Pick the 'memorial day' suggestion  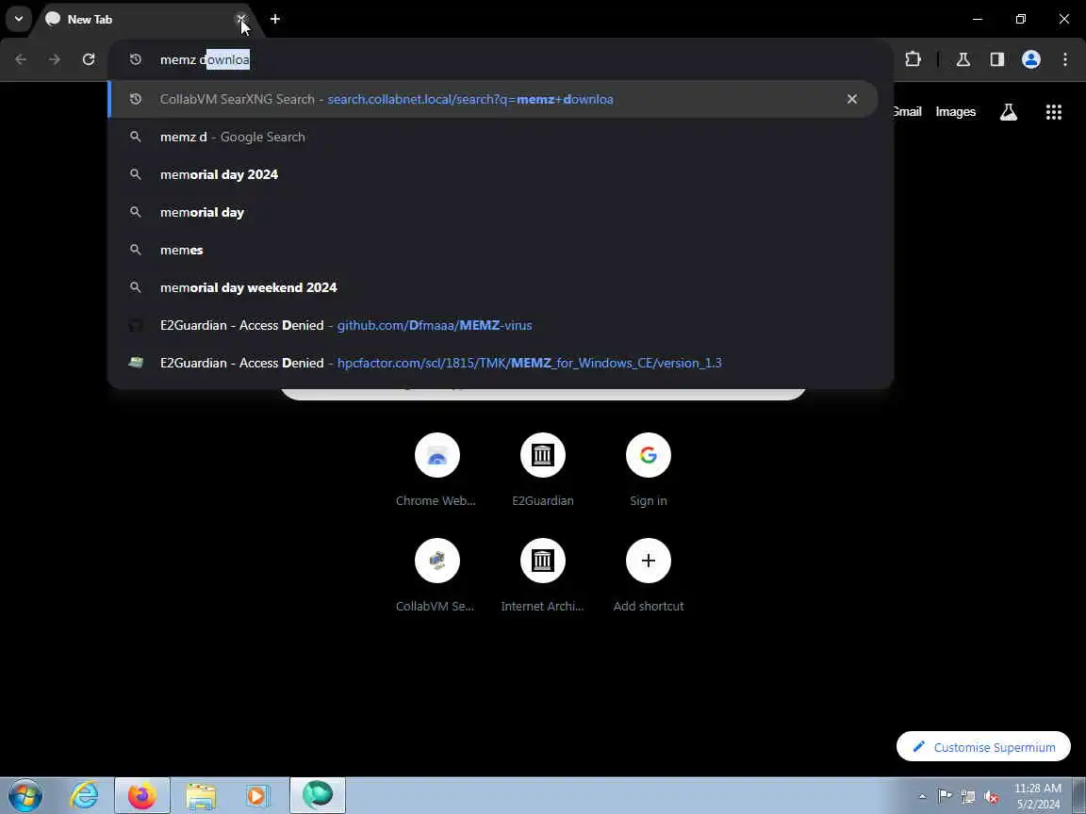493,212
